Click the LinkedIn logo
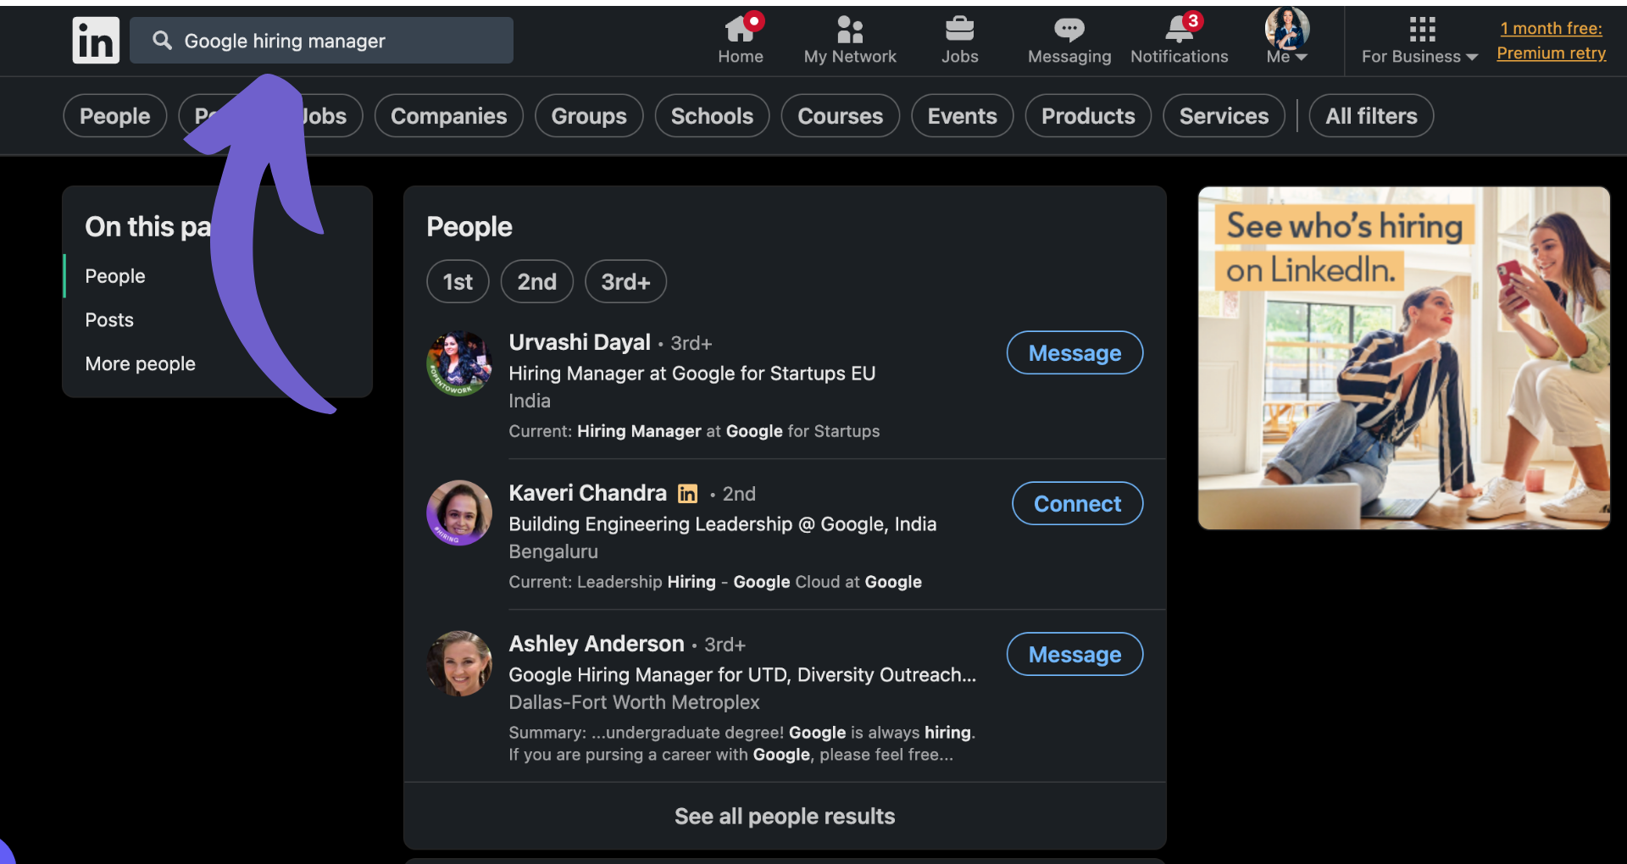Viewport: 1627px width, 864px height. pos(95,40)
